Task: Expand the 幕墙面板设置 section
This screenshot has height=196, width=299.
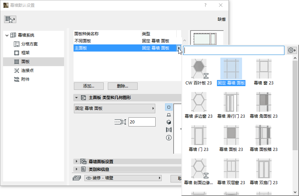Action: pyautogui.click(x=77, y=161)
